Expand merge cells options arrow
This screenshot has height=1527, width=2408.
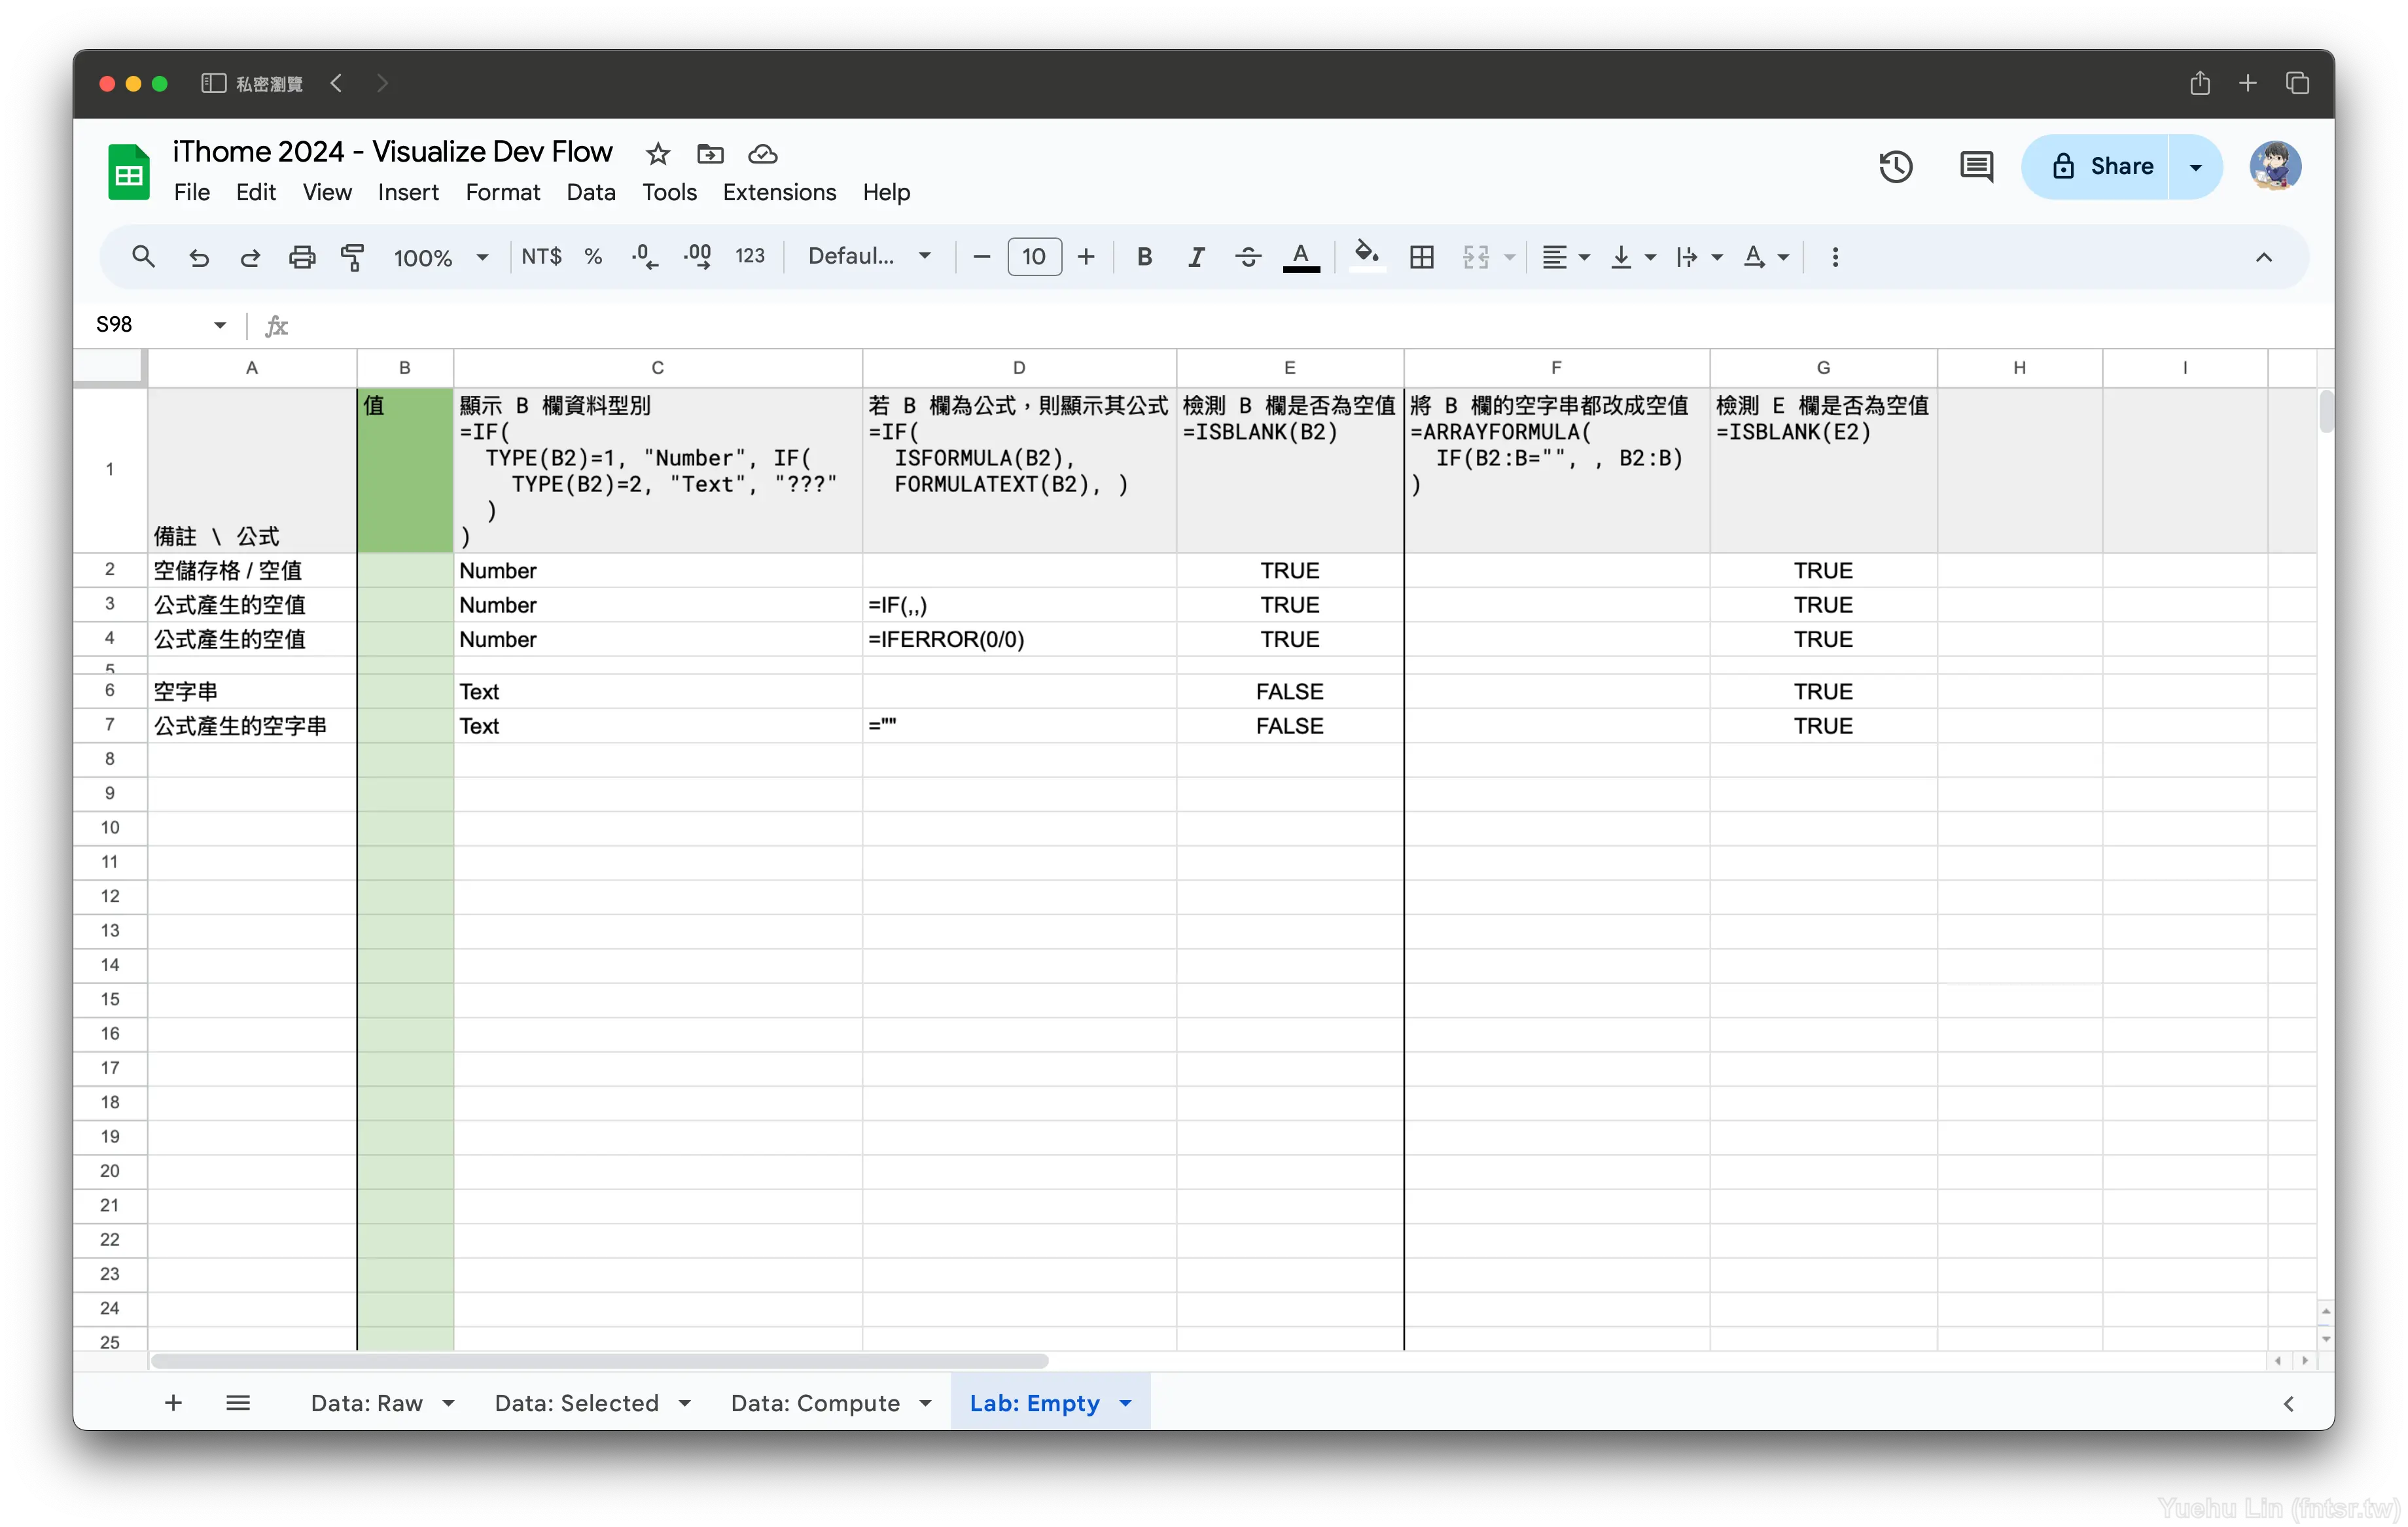(1510, 257)
